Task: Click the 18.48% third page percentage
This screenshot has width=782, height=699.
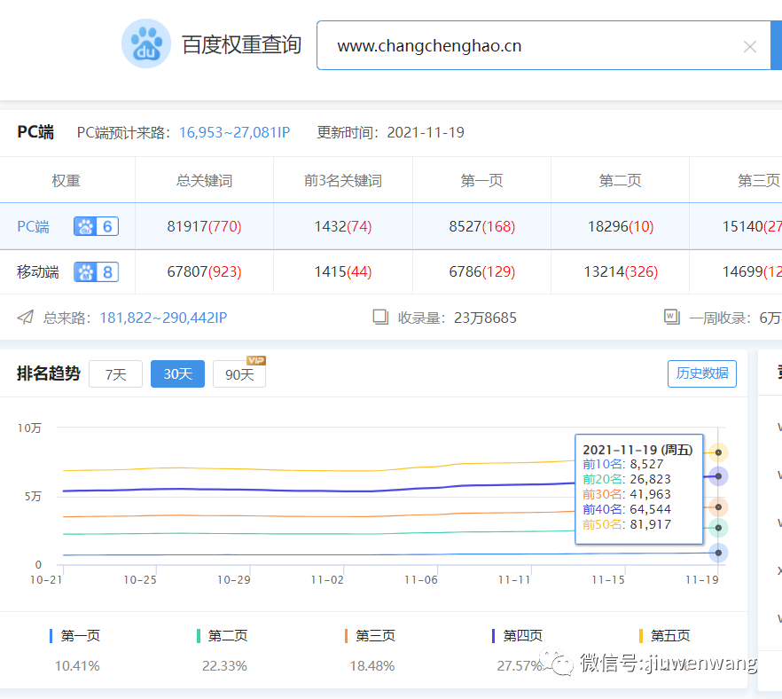Action: point(372,665)
